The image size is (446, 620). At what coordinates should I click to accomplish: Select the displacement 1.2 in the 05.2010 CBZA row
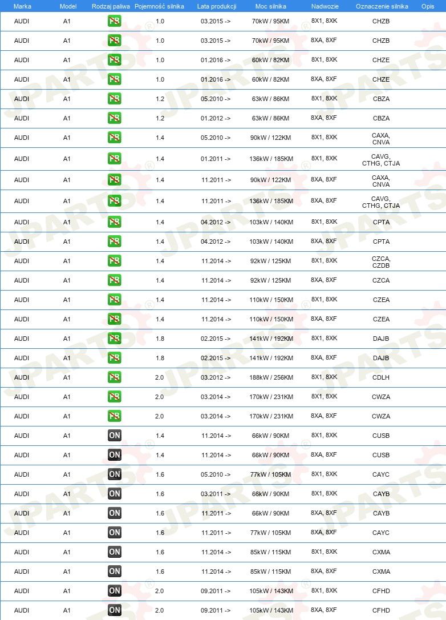(160, 98)
